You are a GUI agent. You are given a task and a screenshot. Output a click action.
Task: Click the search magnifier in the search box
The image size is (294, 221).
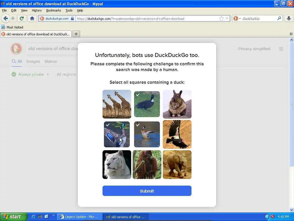coord(279,18)
